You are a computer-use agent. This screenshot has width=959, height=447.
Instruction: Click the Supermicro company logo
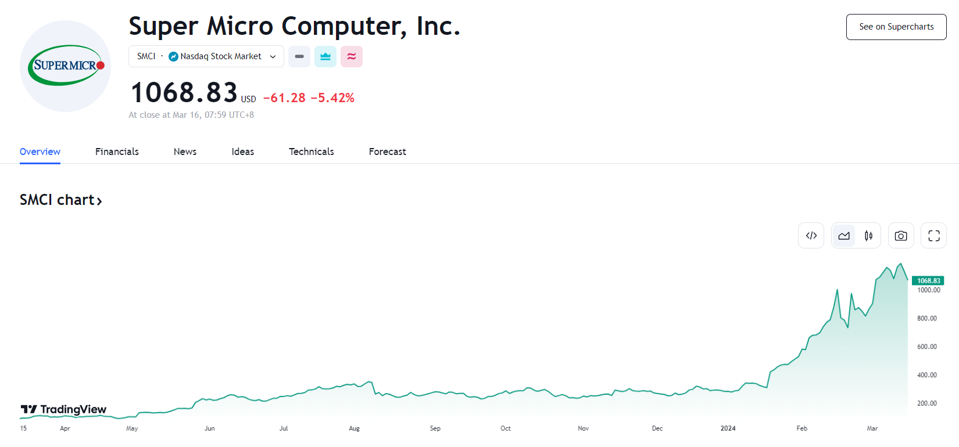pos(65,66)
